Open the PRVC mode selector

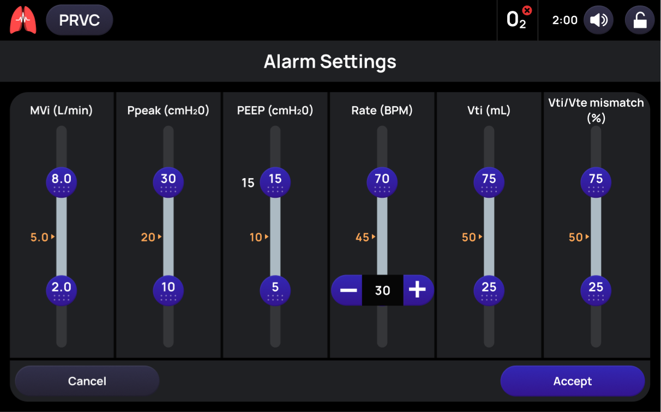pos(80,20)
